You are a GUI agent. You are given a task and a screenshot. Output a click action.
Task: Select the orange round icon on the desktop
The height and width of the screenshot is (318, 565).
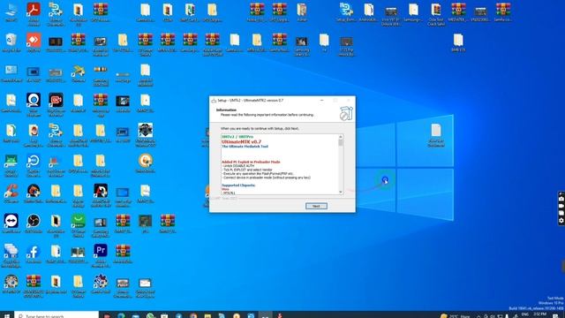pyautogui.click(x=145, y=163)
